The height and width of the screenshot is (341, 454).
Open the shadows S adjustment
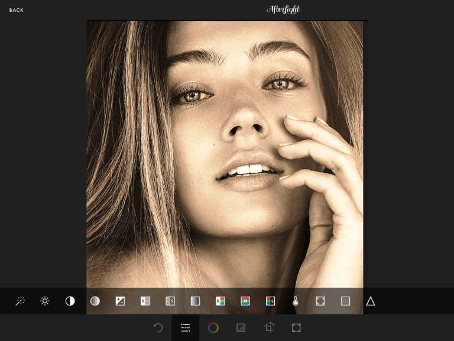tap(170, 301)
